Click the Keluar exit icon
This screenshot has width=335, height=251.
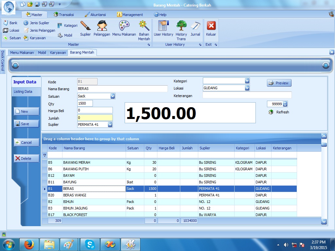point(211,28)
